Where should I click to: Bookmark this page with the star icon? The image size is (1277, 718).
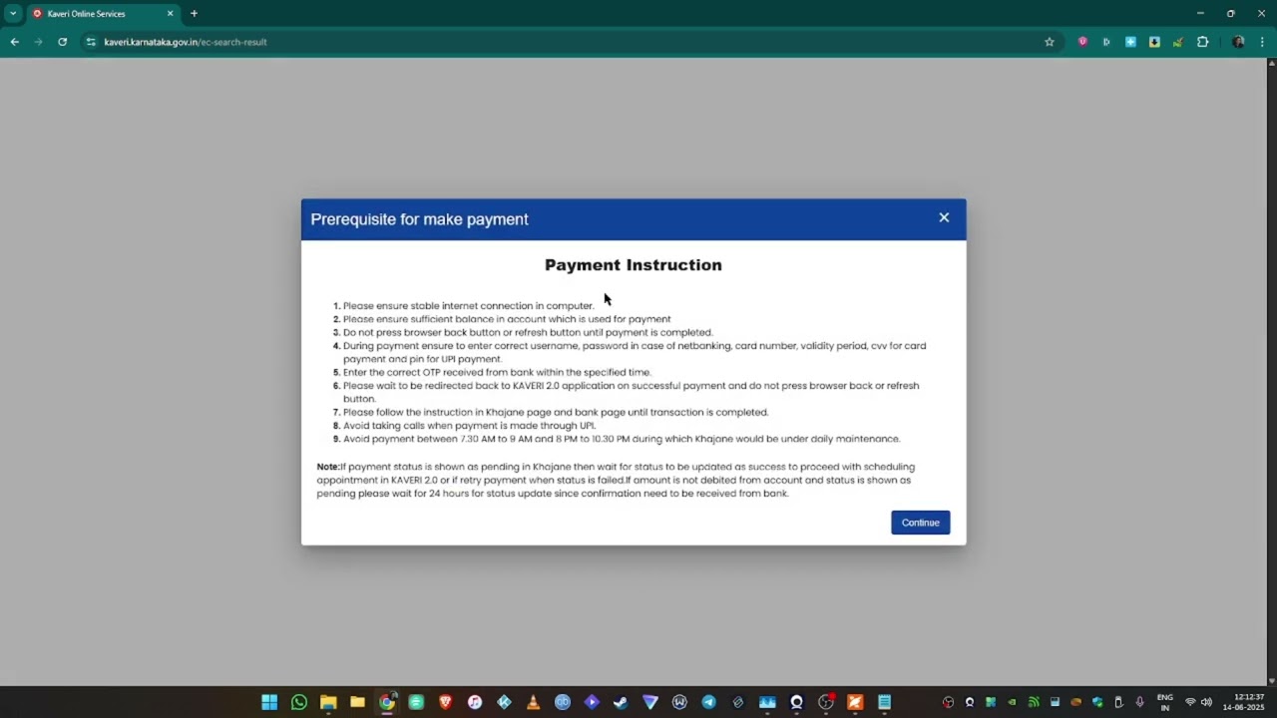pyautogui.click(x=1050, y=42)
